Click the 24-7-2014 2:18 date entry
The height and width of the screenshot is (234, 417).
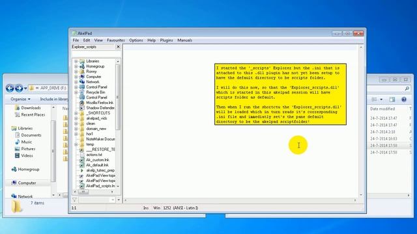tap(382, 132)
